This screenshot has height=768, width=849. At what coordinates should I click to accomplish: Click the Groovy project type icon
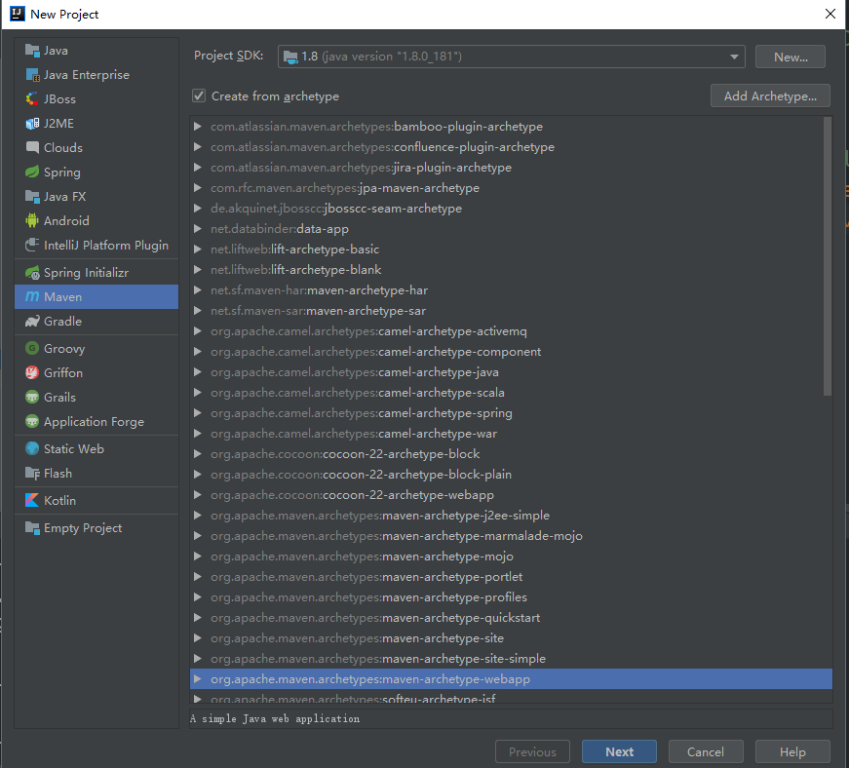[x=32, y=349]
